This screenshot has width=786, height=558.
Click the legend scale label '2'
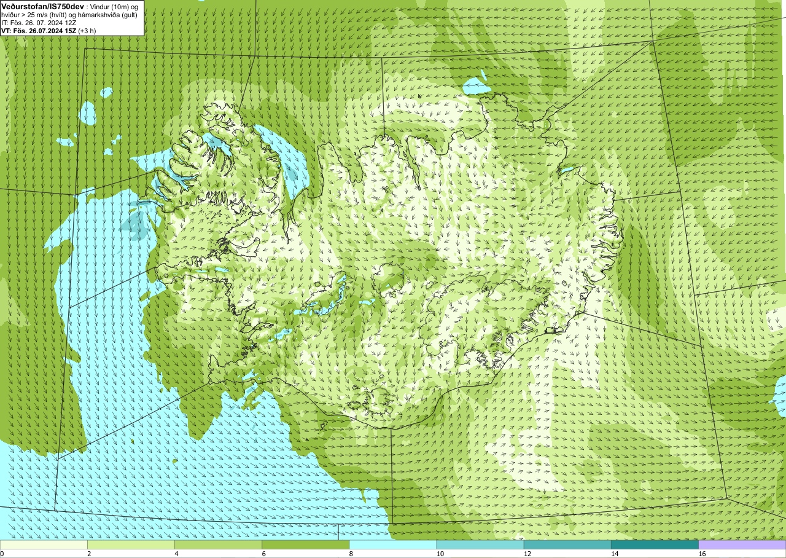point(89,554)
